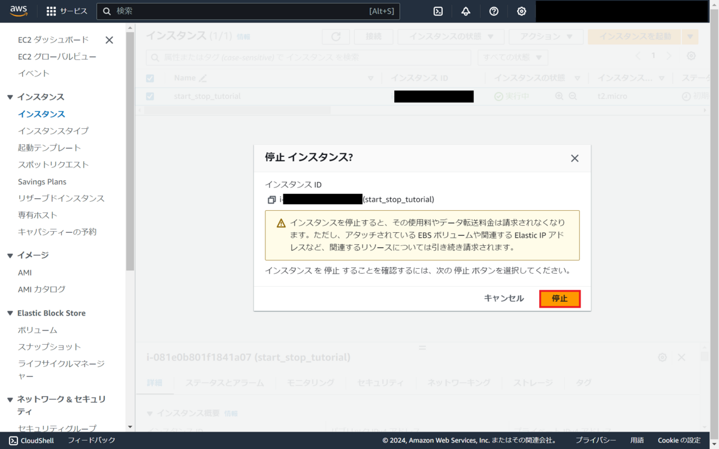Click インスタンスを起動 button
Viewport: 719px width, 449px height.
pos(635,37)
